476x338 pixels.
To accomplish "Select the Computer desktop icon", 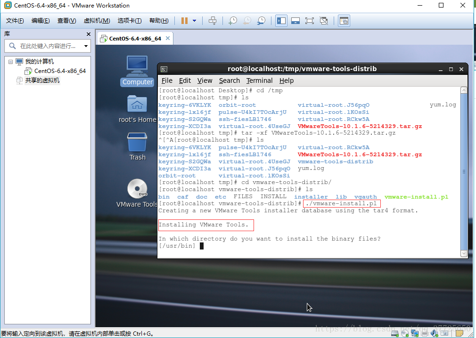I will point(137,71).
